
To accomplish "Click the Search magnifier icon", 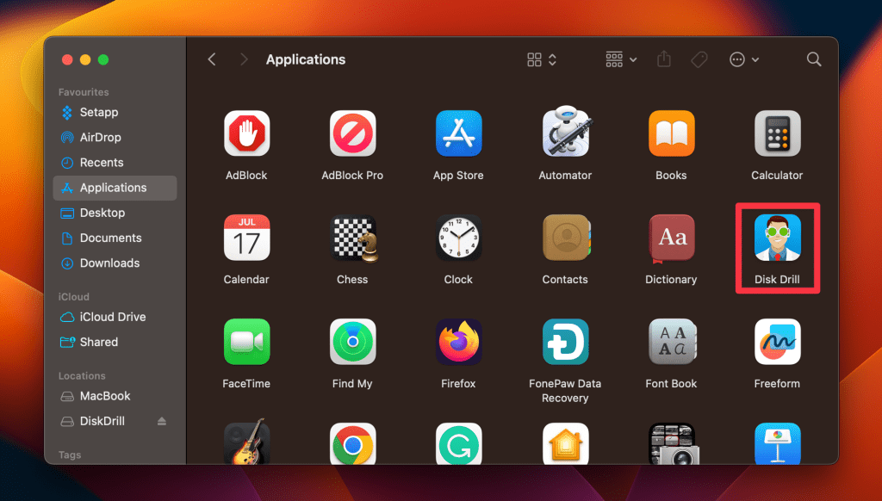I will [x=813, y=59].
